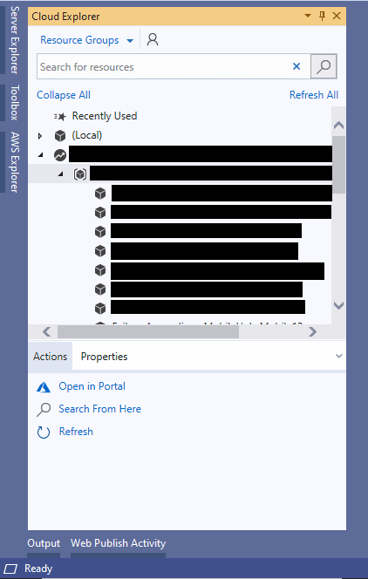Click the horizontal scrollbar thumb

pos(148,332)
